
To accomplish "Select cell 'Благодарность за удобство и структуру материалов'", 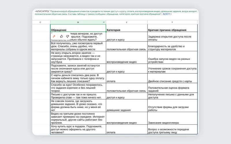I will click(172, 46).
